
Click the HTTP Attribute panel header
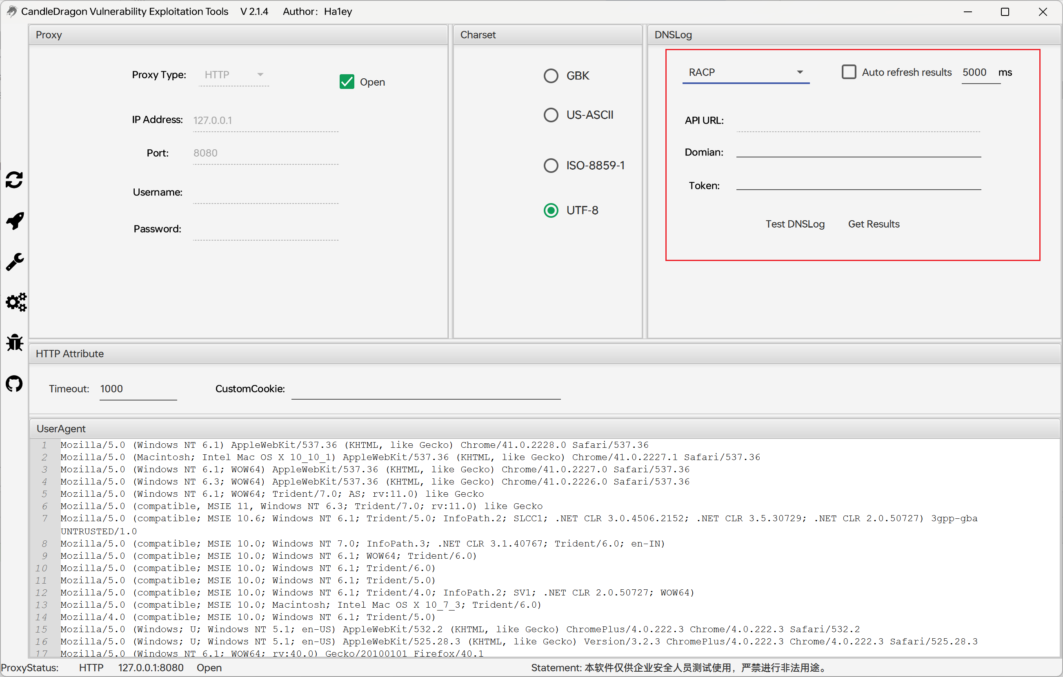(69, 353)
